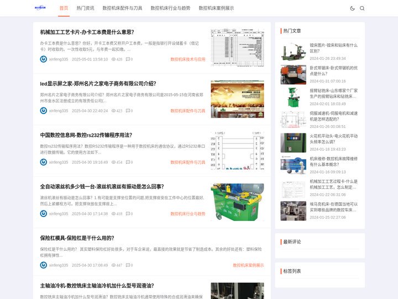
Task: Open search with the magnifier icon
Action: click(x=362, y=8)
